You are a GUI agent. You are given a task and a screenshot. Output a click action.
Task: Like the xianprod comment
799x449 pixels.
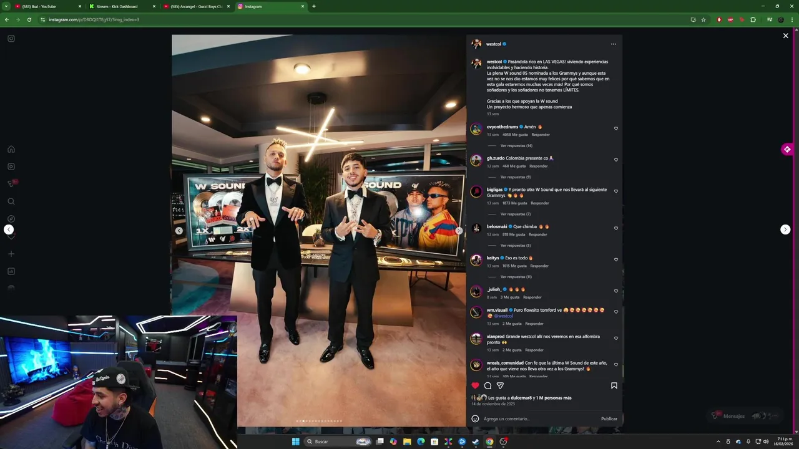click(x=616, y=338)
